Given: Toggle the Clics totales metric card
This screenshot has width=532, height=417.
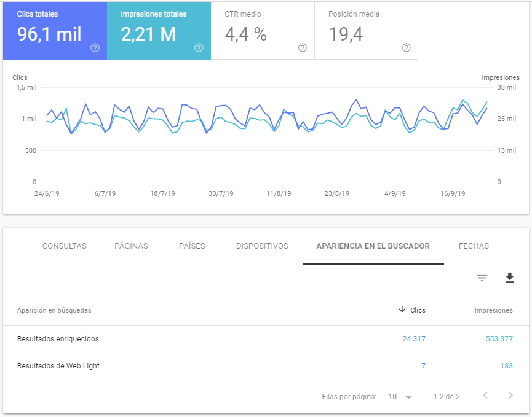Looking at the screenshot, I should (55, 31).
